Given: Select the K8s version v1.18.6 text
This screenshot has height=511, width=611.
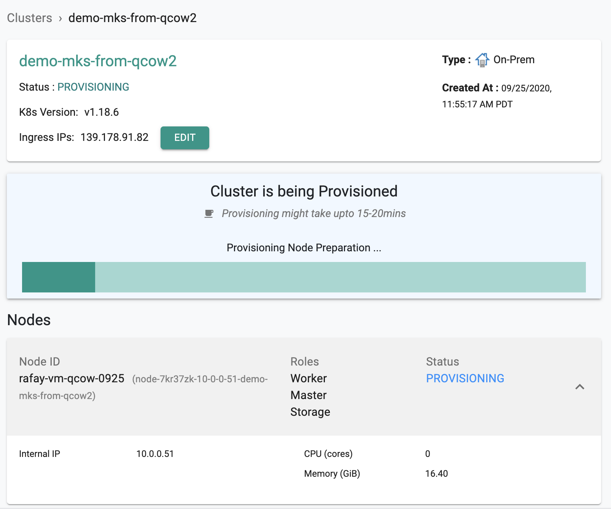Looking at the screenshot, I should click(102, 112).
